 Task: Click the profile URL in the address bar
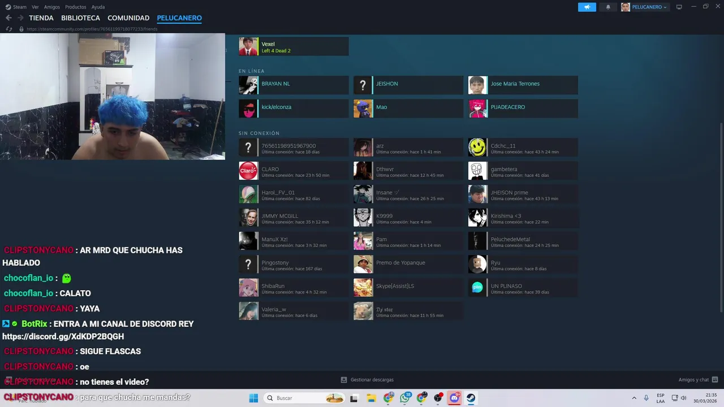pos(92,29)
